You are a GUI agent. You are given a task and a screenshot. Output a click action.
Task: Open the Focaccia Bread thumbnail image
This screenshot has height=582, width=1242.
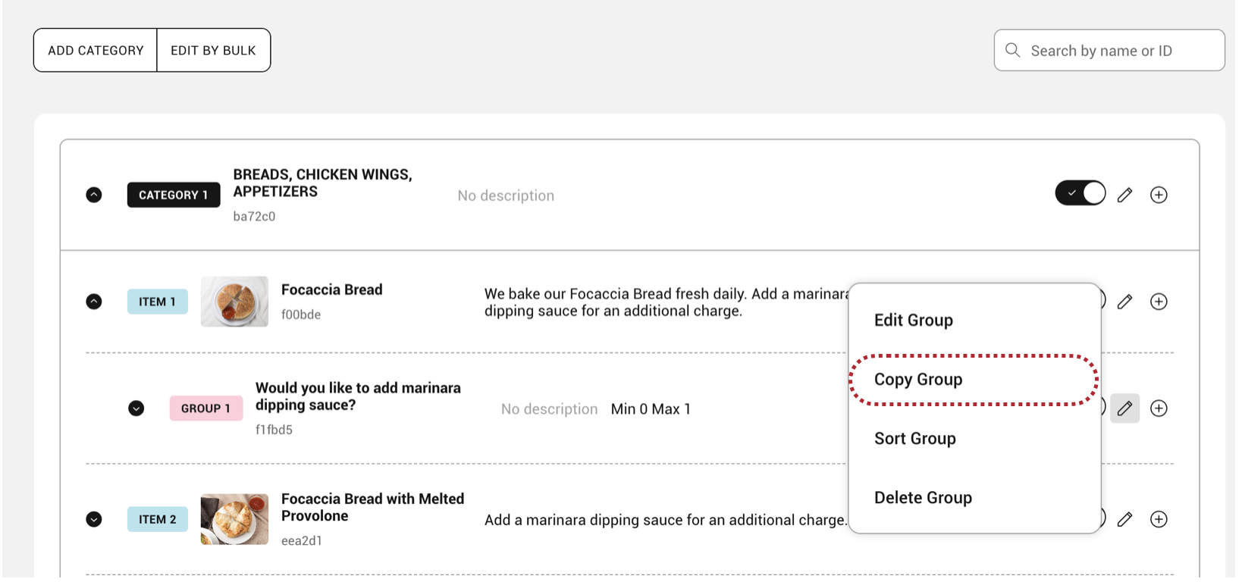click(x=234, y=302)
